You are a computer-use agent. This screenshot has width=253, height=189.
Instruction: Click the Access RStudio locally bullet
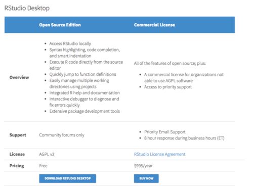pos(70,43)
